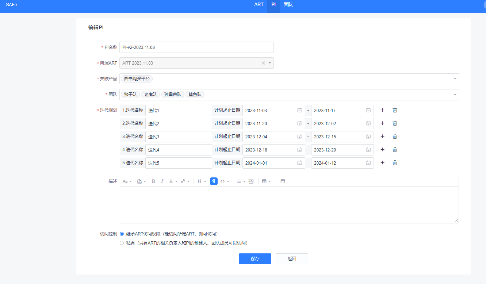The width and height of the screenshot is (486, 284).
Task: Open the 团队 selection dropdown
Action: (x=455, y=95)
